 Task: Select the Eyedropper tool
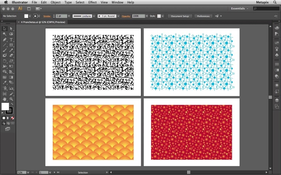[4, 83]
